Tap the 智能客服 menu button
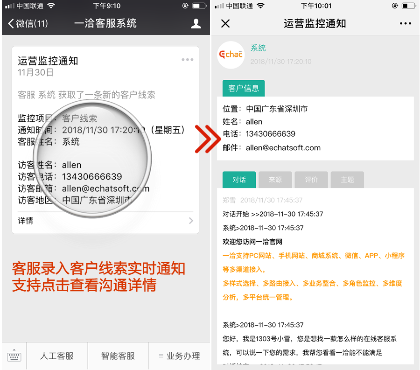Viewport: 420px width, 370px height. coord(118,356)
